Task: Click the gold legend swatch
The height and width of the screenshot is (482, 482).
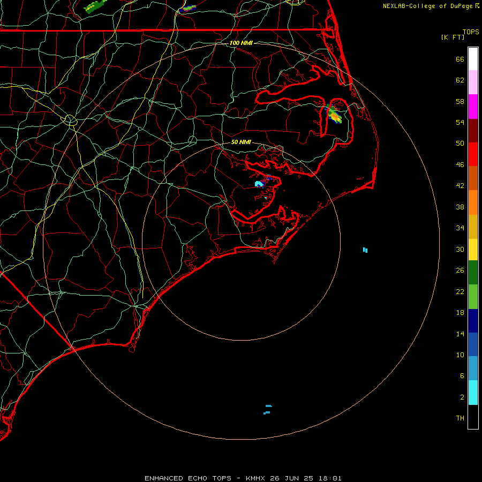Action: (x=473, y=227)
